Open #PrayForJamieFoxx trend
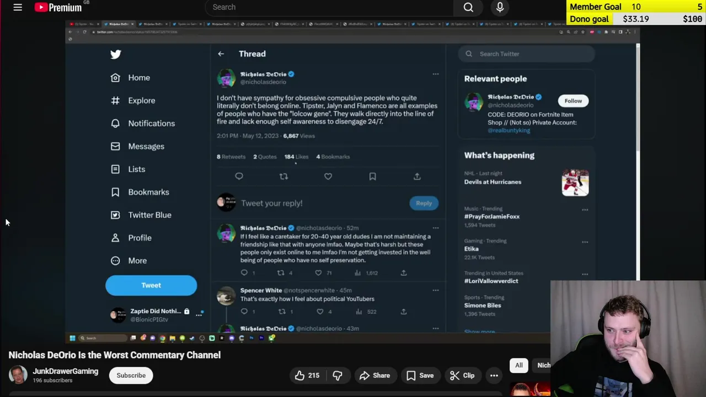 tap(491, 217)
